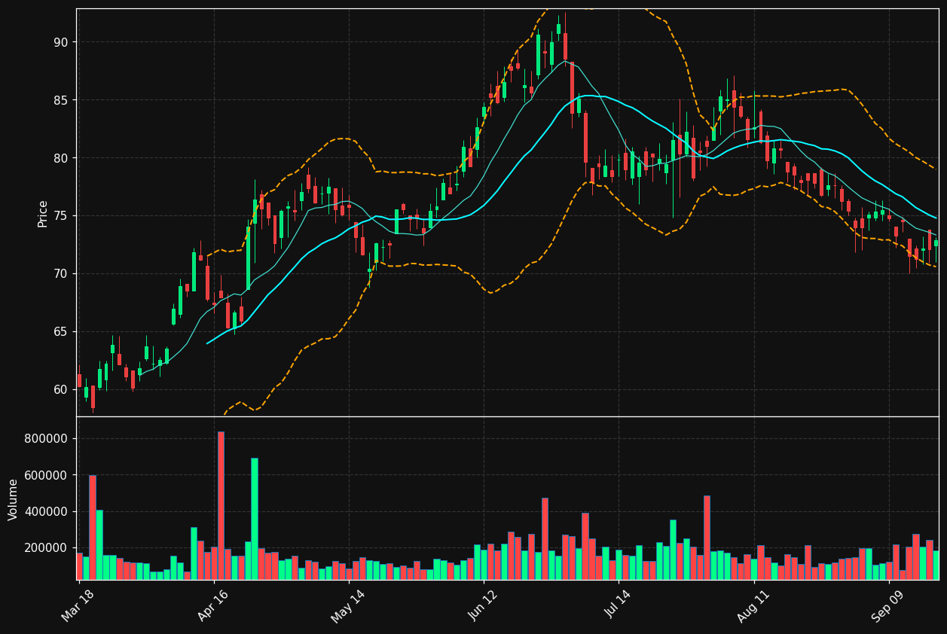Pick the "Mar 18" date label

tap(78, 605)
